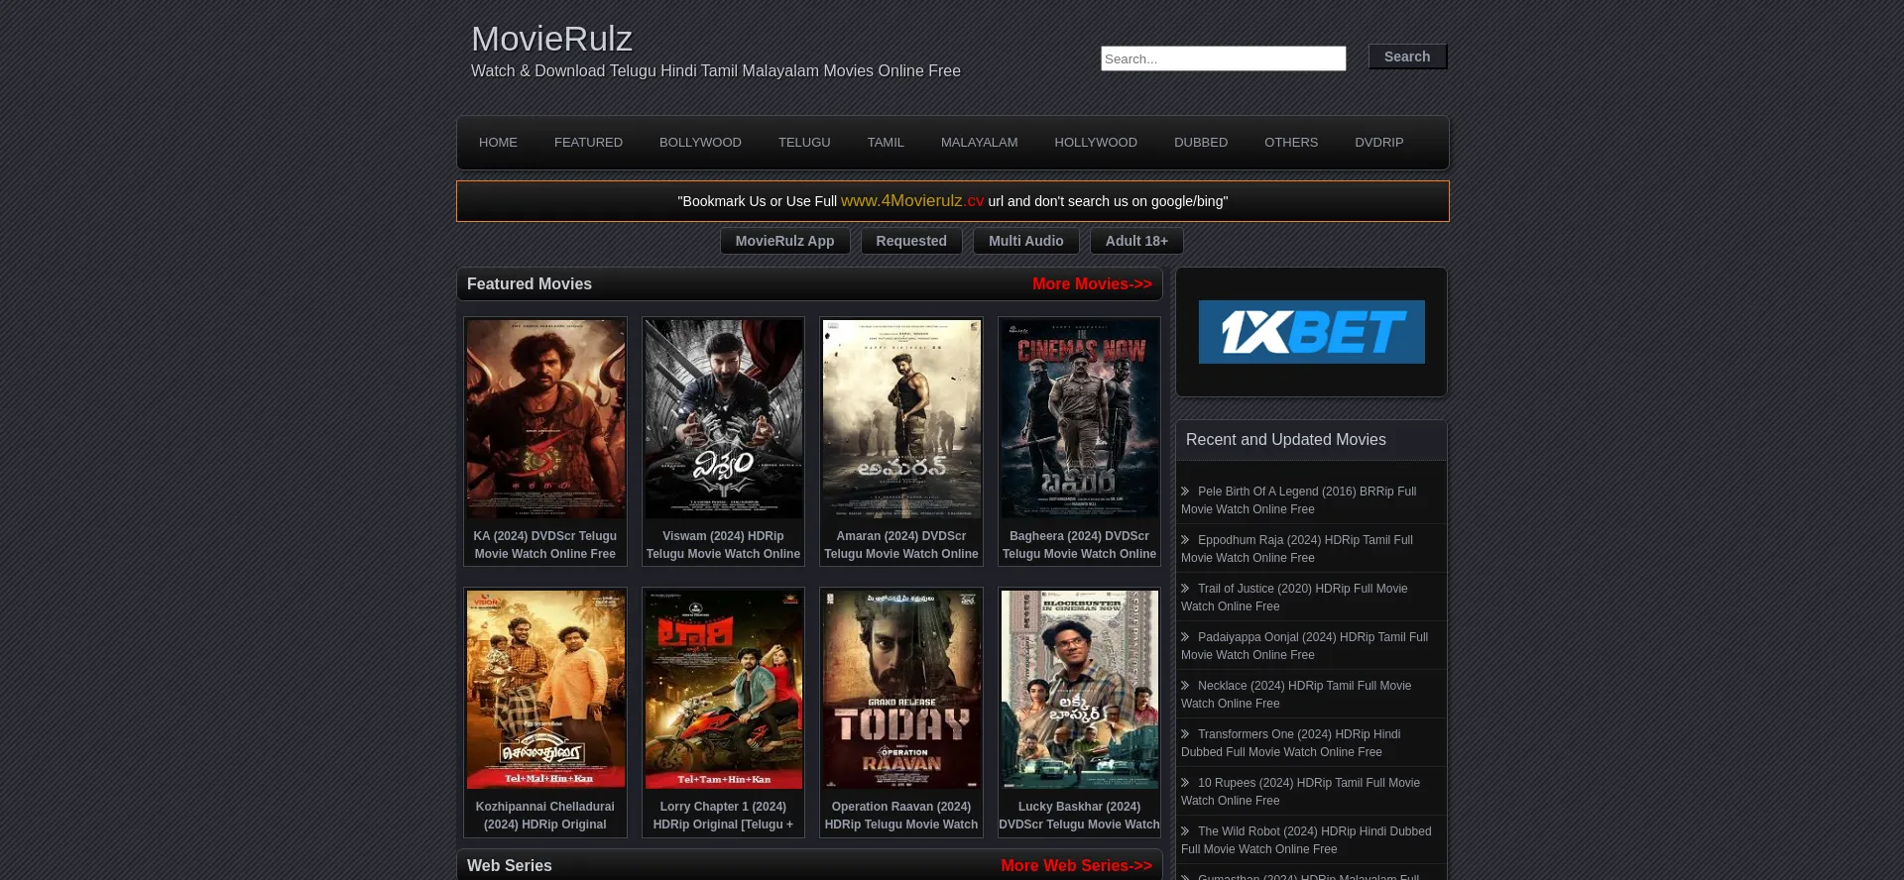Image resolution: width=1904 pixels, height=880 pixels.
Task: Click the arrow icon beside Necklace
Action: [1185, 686]
